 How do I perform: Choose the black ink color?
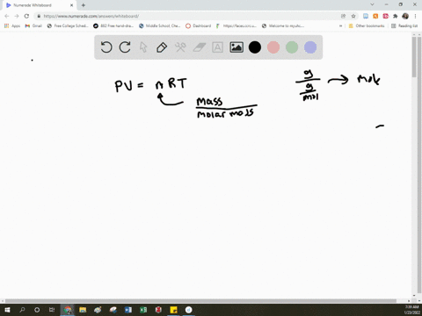[x=255, y=47]
